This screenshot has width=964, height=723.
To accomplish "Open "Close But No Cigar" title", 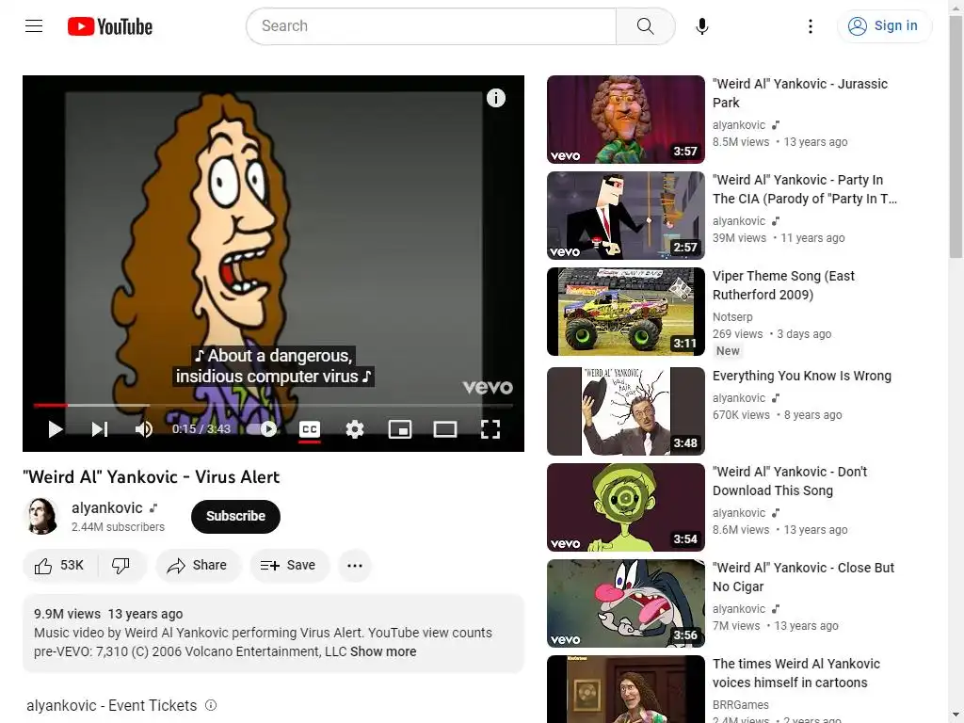I will (803, 577).
